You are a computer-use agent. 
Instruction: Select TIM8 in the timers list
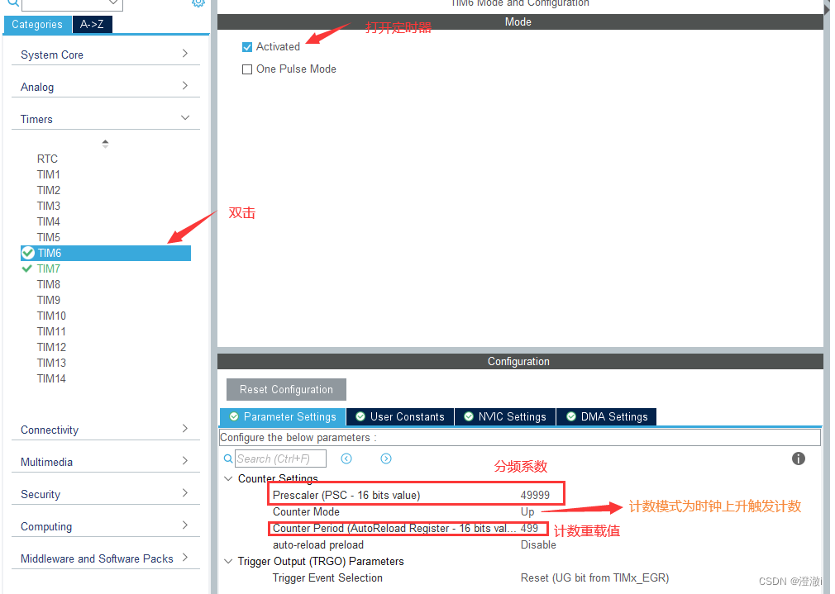tap(49, 284)
